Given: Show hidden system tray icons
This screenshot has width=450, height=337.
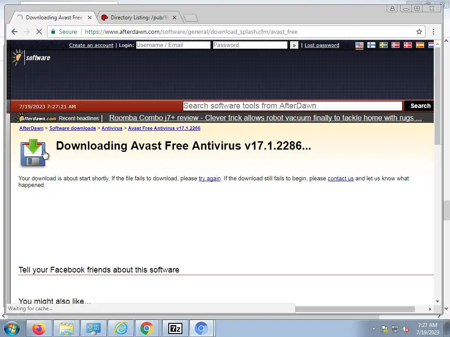Looking at the screenshot, I should tap(374, 329).
